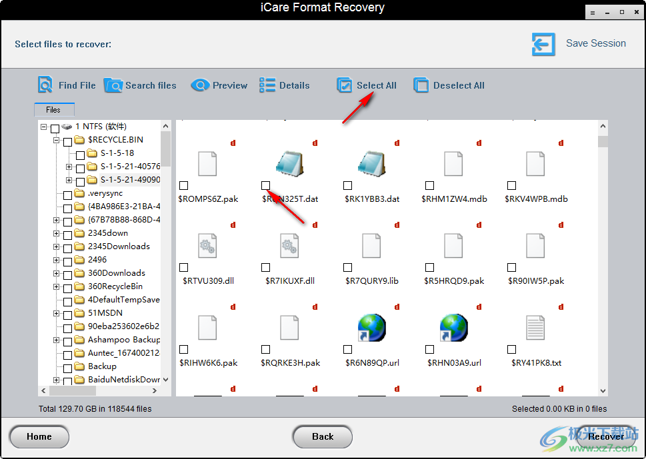Expand the S-1-5-21-49090 folder node
646x459 pixels.
[x=69, y=180]
